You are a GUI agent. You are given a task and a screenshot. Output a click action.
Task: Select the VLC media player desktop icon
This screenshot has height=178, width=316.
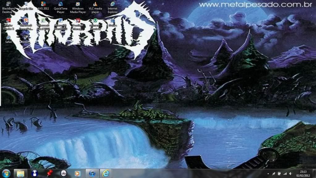[95, 7]
